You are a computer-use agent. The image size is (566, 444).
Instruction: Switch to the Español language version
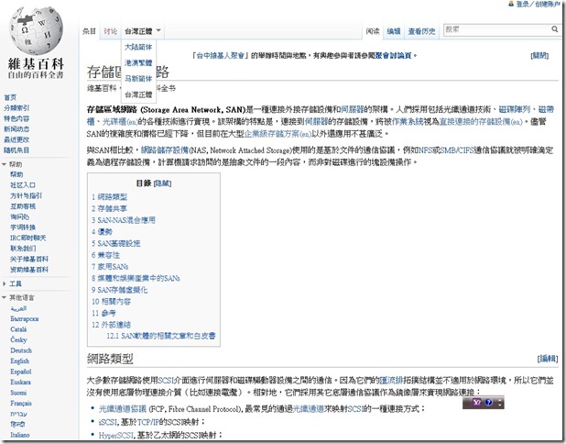[x=20, y=372]
